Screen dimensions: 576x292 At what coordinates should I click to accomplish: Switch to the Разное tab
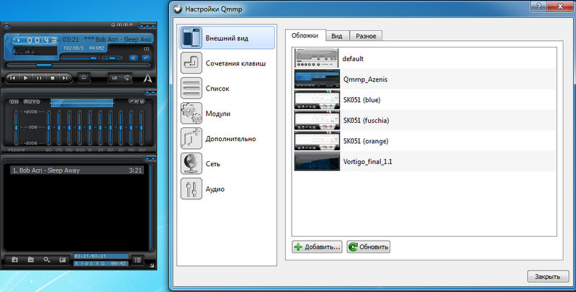pyautogui.click(x=366, y=36)
